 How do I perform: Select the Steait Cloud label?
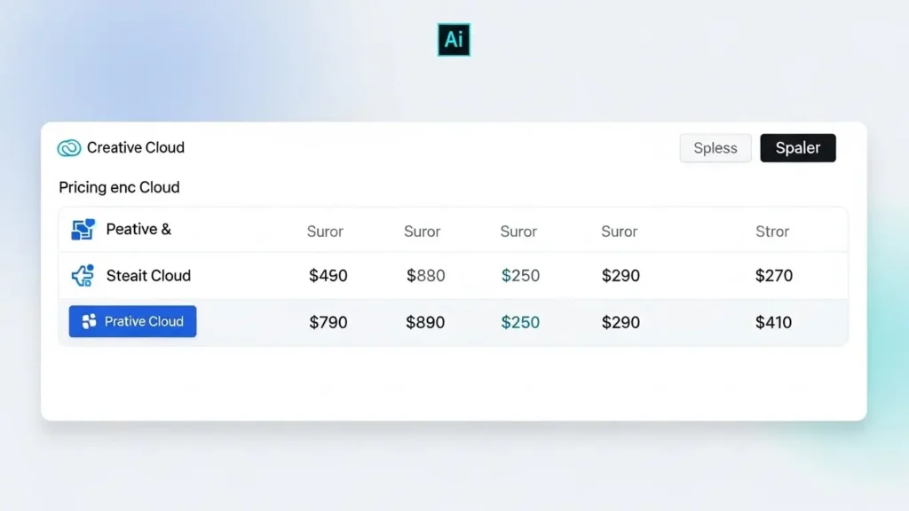pyautogui.click(x=148, y=276)
